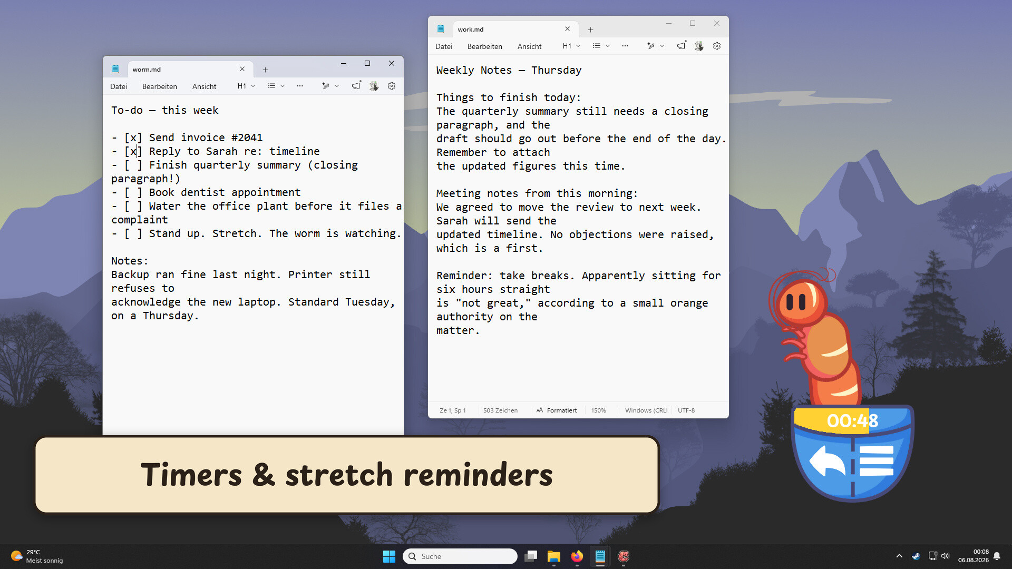The image size is (1012, 569).
Task: Click the Notepad app icon in worm.md title bar
Action: click(x=115, y=69)
